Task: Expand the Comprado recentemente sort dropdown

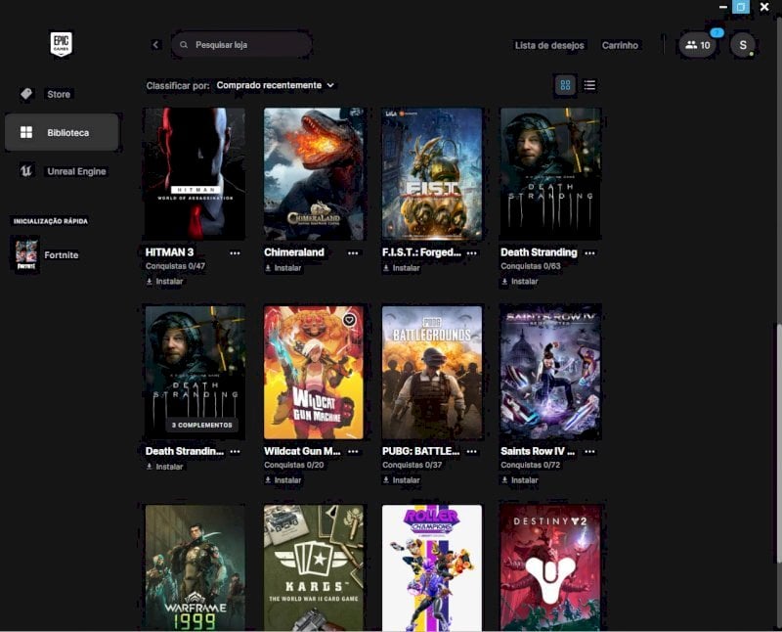Action: pos(276,85)
